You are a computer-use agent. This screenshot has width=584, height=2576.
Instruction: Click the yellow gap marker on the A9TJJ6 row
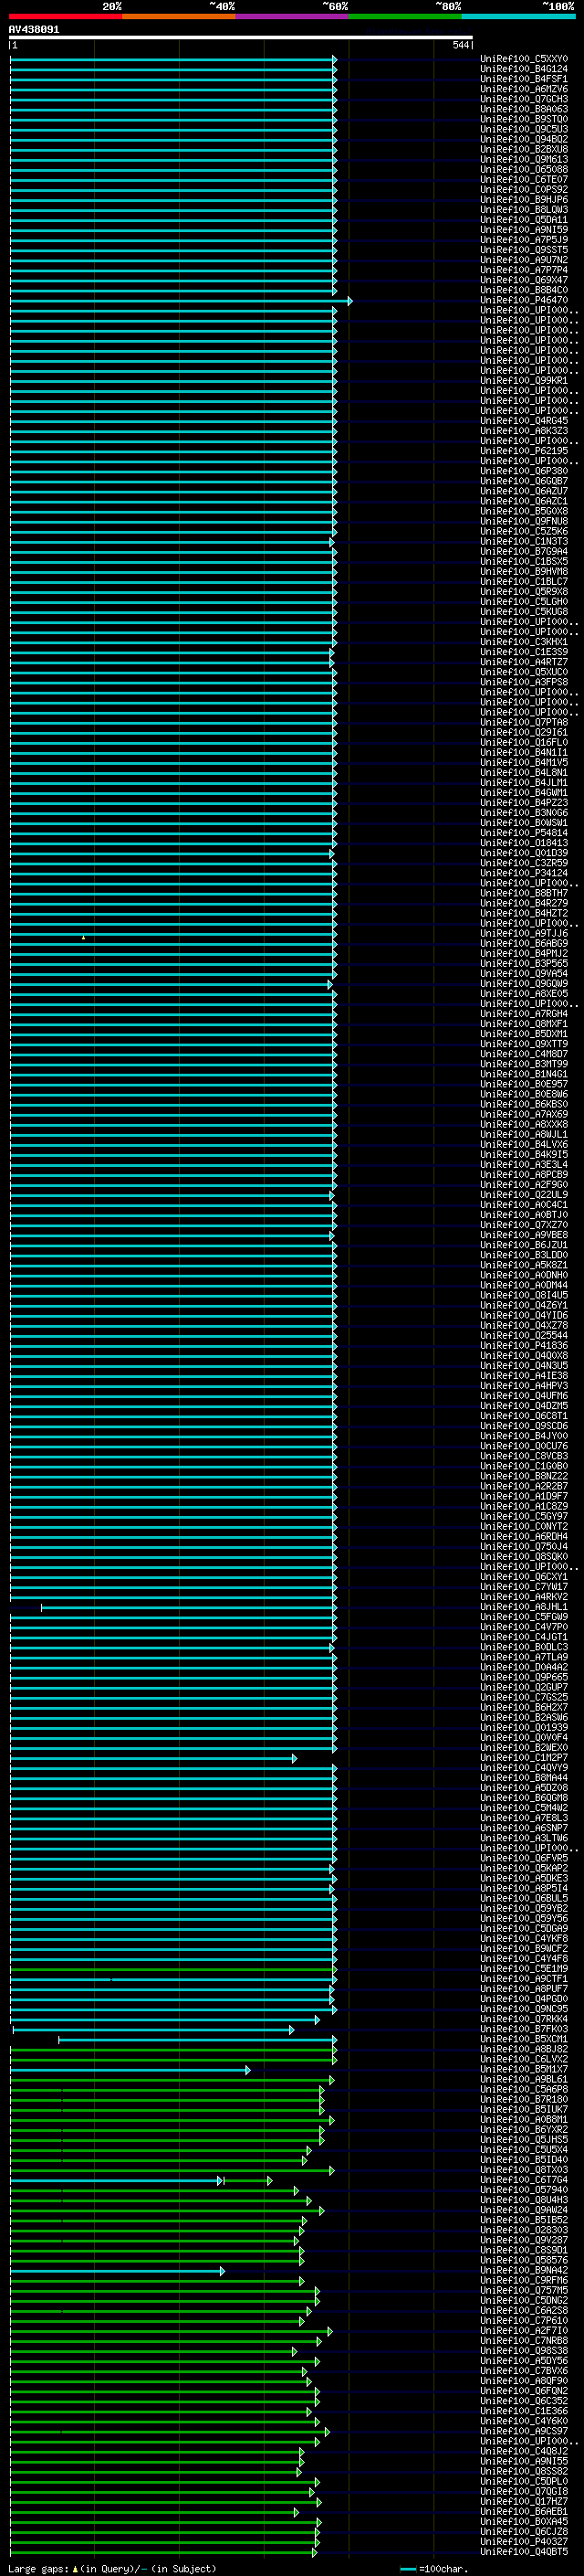(x=83, y=937)
